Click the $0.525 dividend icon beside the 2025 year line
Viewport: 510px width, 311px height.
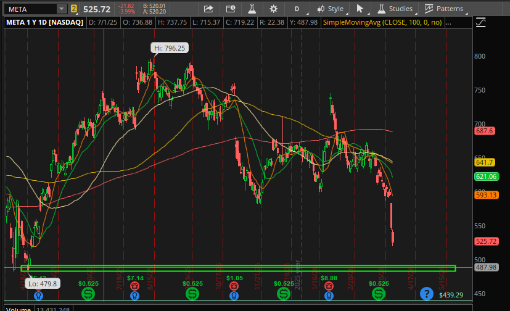284,294
